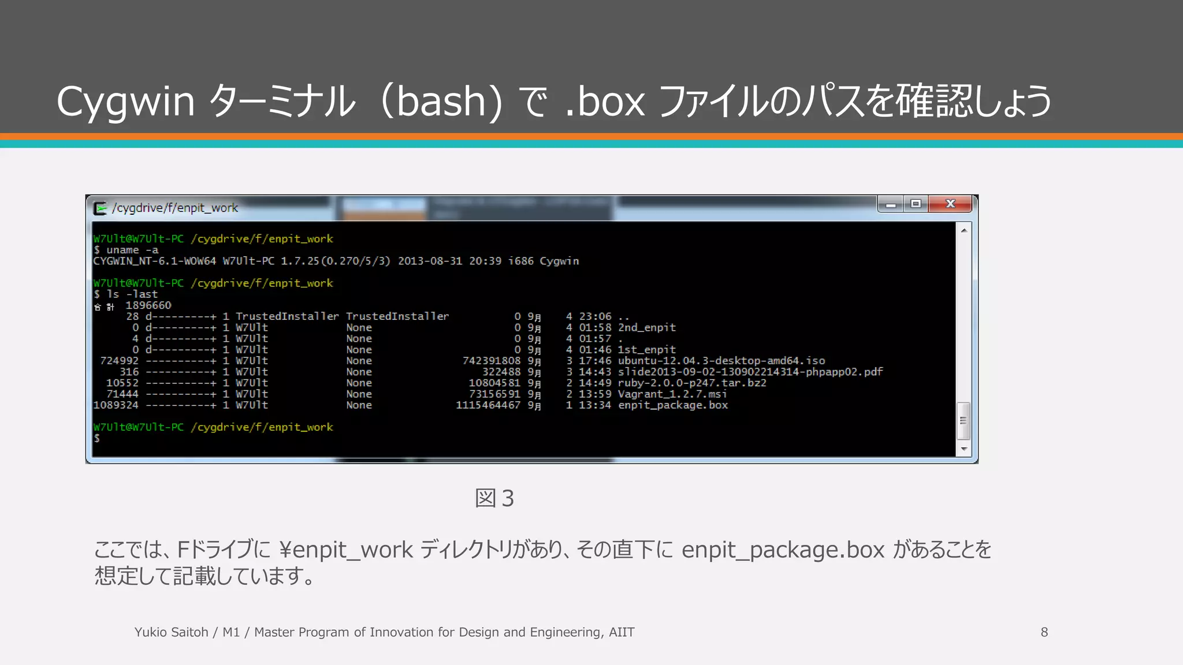This screenshot has height=665, width=1183.
Task: Click the terminal scrollbar thumb
Action: pyautogui.click(x=963, y=421)
